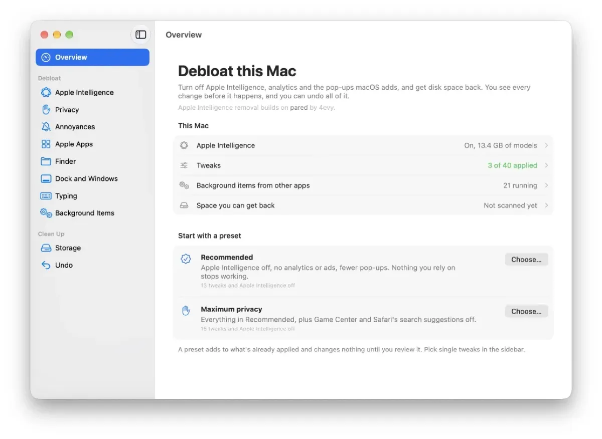Click the Apple Intelligence sidebar icon
This screenshot has height=439, width=602.
[46, 92]
